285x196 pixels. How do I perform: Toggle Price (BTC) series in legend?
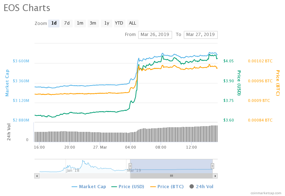167,186
